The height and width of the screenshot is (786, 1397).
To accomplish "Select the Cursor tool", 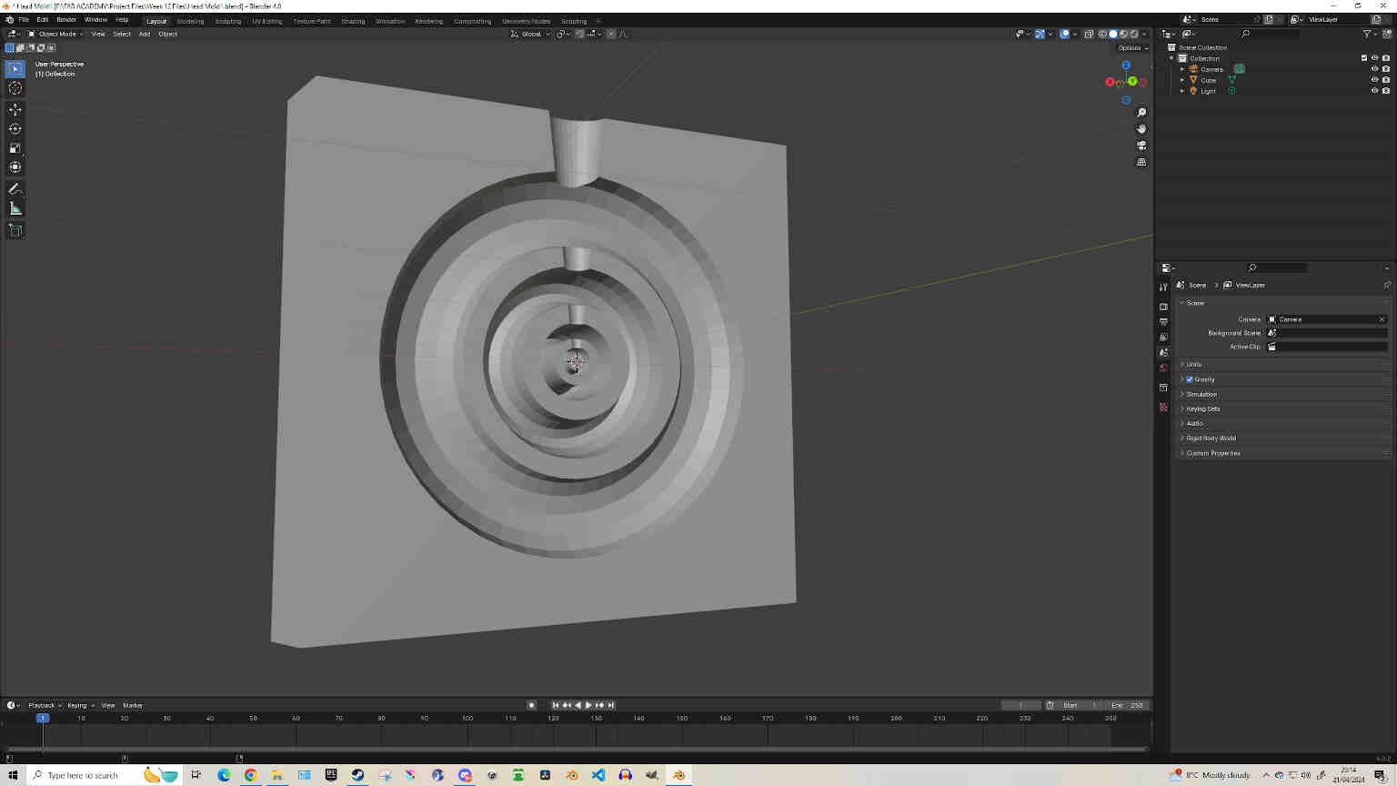I will pyautogui.click(x=15, y=88).
